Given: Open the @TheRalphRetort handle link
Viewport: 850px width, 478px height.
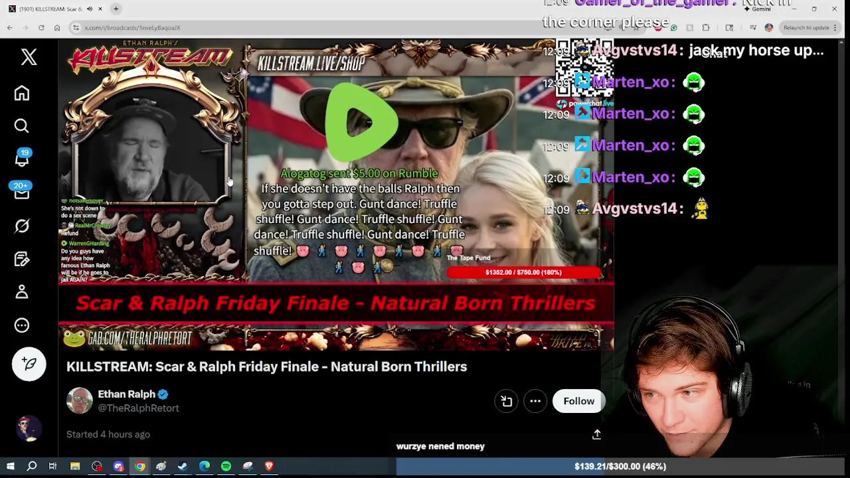Looking at the screenshot, I should [138, 408].
